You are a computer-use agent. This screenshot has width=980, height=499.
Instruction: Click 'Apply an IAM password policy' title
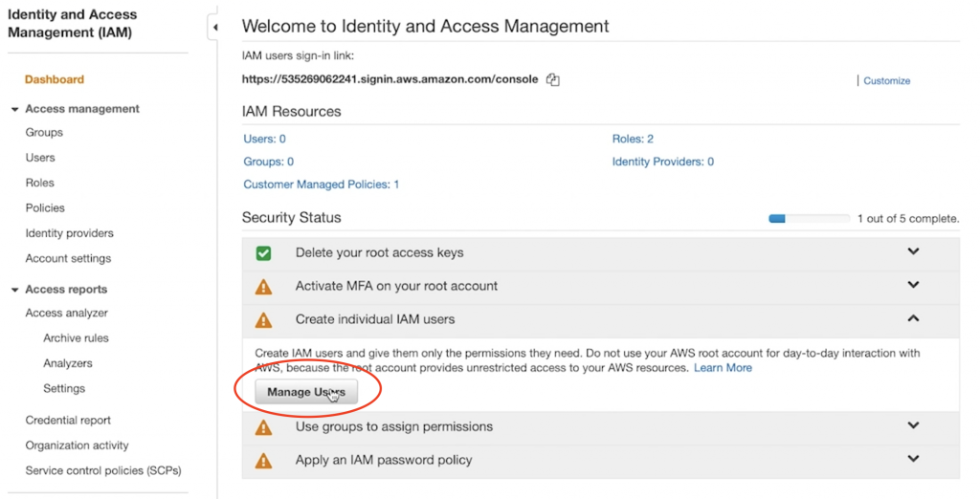(x=384, y=460)
